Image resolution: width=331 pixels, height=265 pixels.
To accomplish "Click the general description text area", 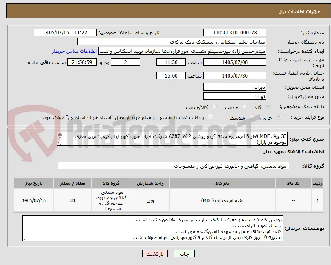I will pyautogui.click(x=172, y=139).
